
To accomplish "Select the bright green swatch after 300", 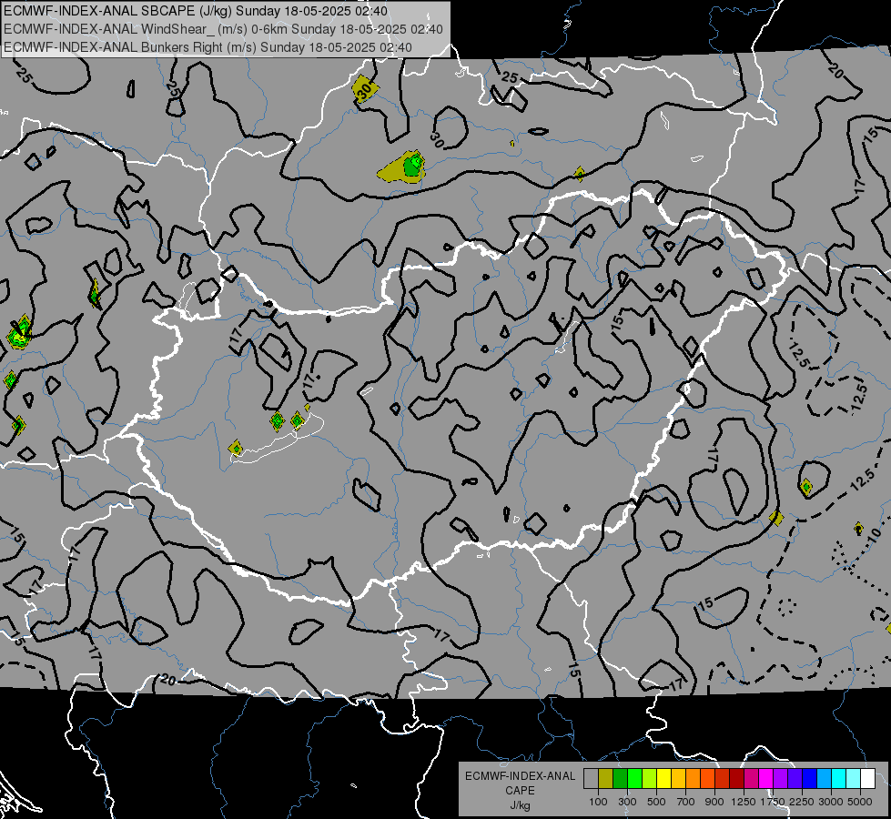I will pyautogui.click(x=634, y=778).
